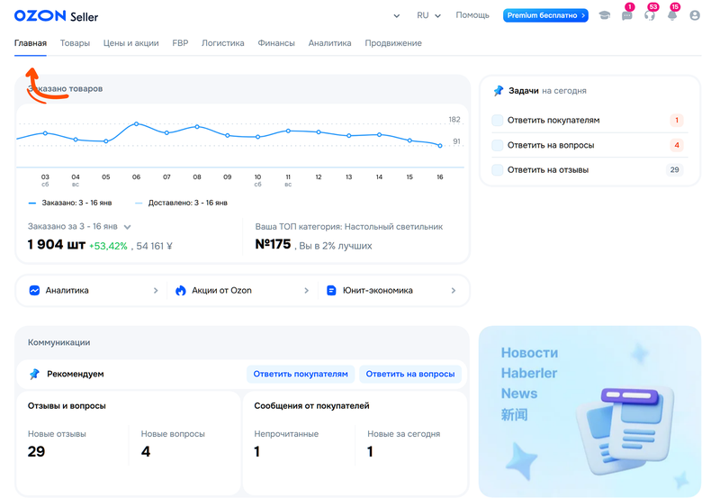Switch to the Товары tab
The image size is (720, 498).
coord(75,43)
